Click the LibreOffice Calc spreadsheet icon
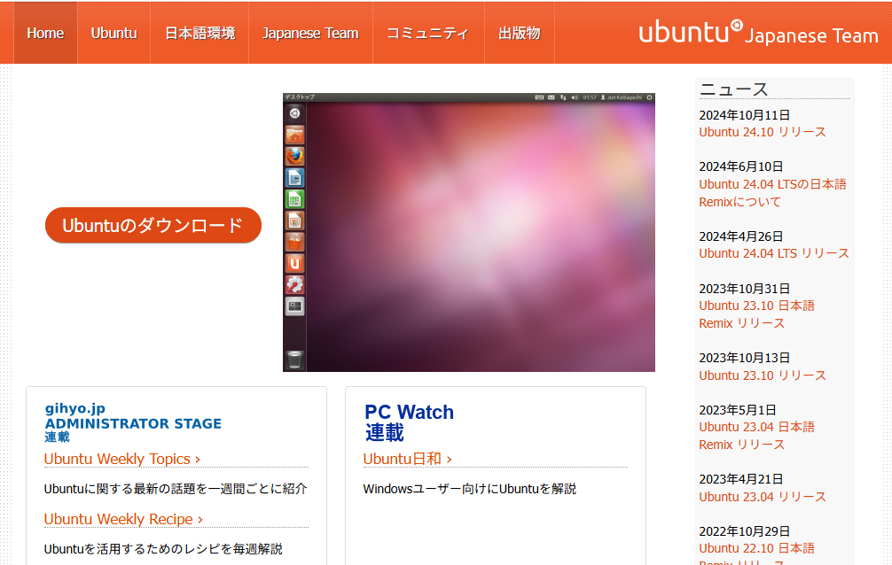 click(x=294, y=199)
